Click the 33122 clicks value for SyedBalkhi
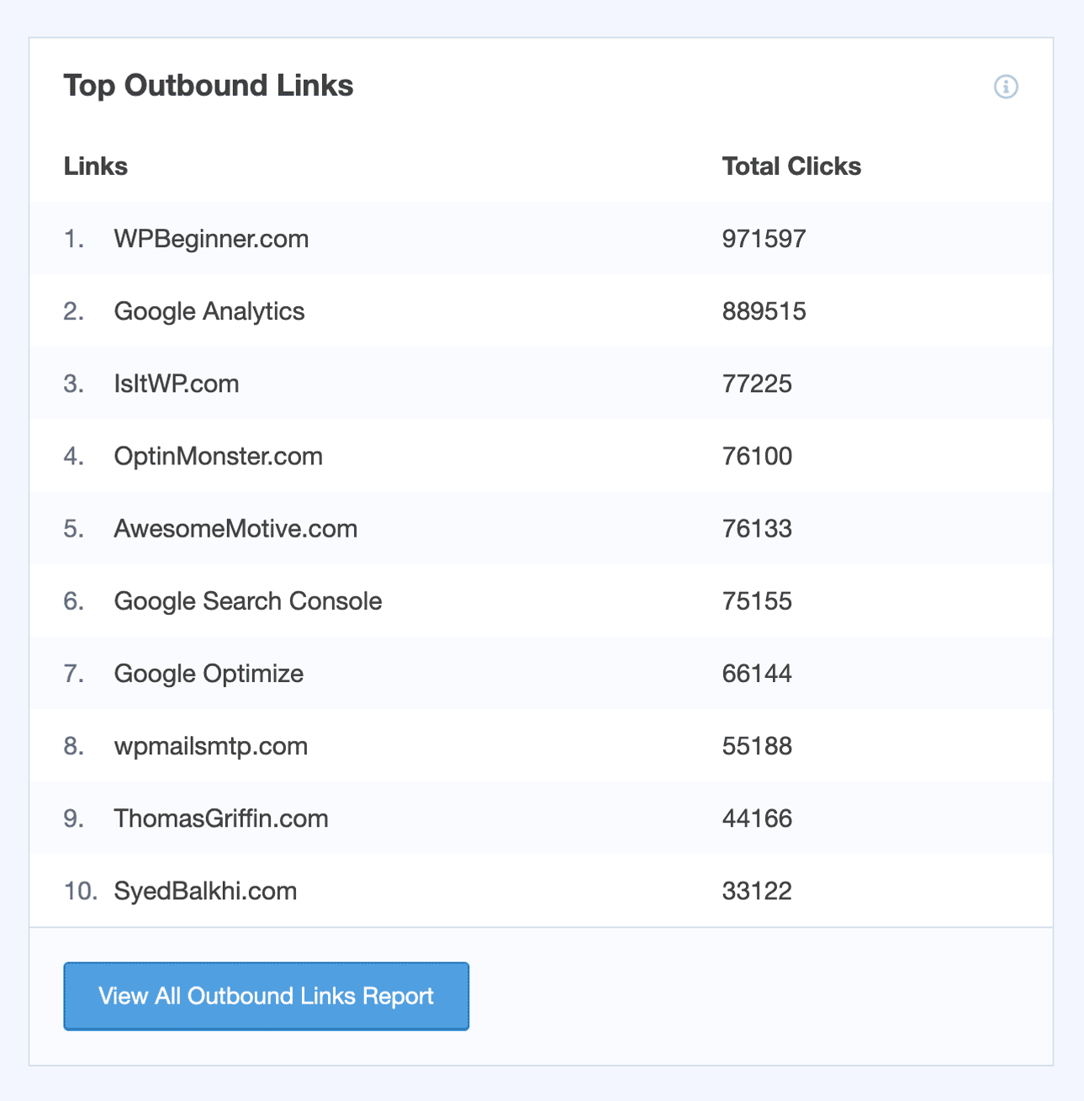The height and width of the screenshot is (1101, 1084). [757, 891]
